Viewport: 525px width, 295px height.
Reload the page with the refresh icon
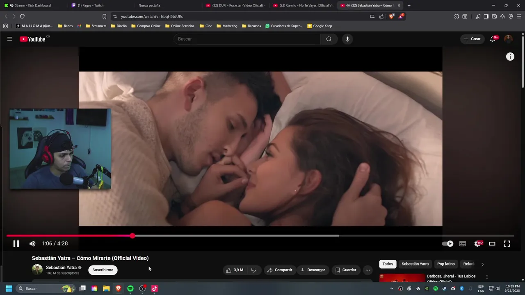click(x=22, y=16)
